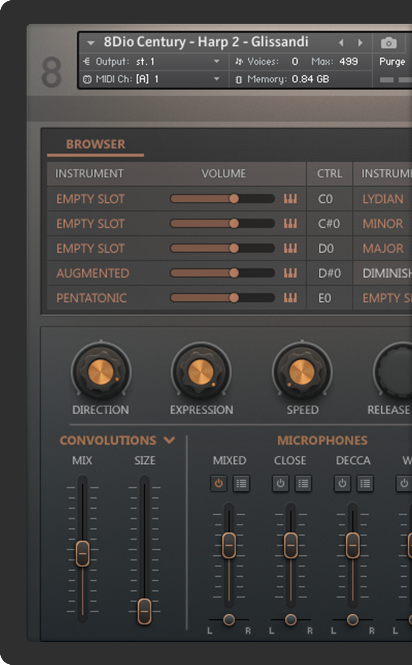Expand the instrument name dropdown triangle
Viewport: 412px width, 665px height.
coord(91,43)
